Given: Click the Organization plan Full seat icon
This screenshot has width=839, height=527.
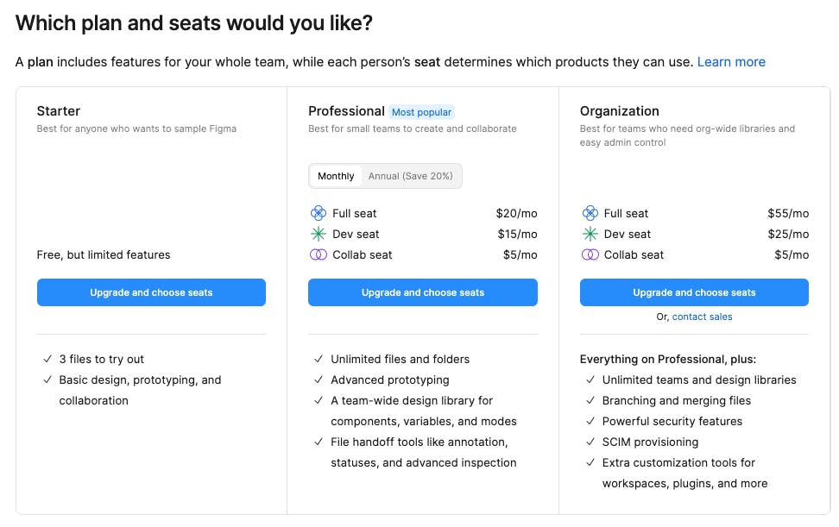Looking at the screenshot, I should point(590,213).
